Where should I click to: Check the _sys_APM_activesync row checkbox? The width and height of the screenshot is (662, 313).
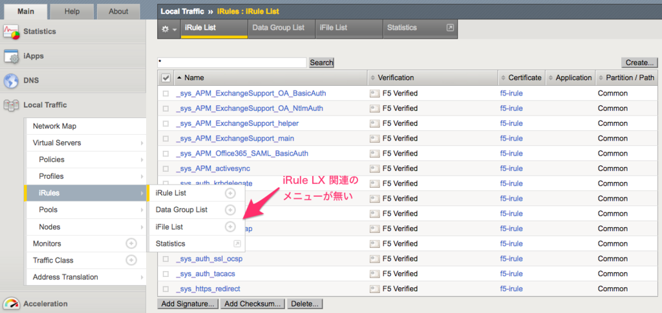point(166,168)
